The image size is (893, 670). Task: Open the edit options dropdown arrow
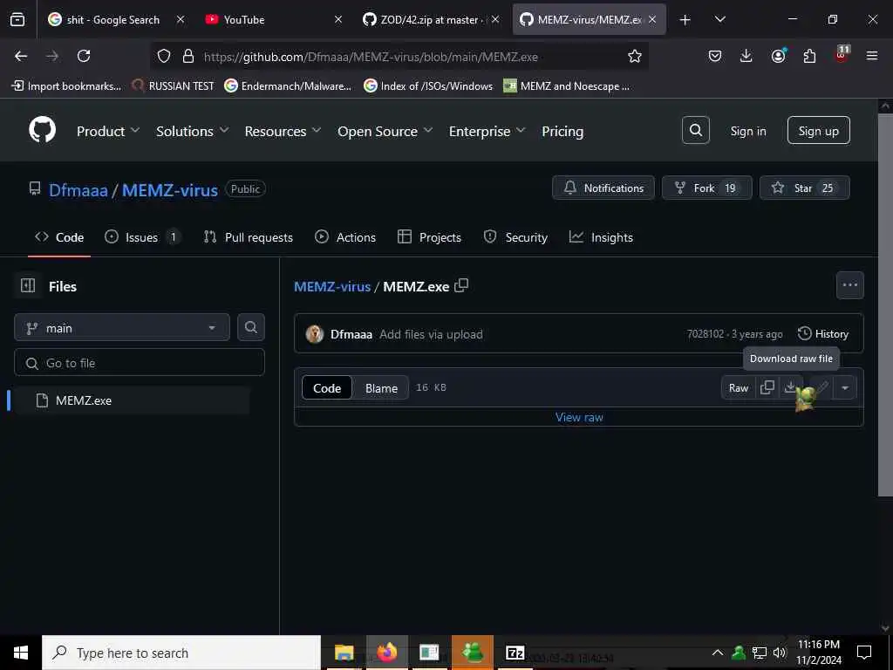tap(845, 388)
